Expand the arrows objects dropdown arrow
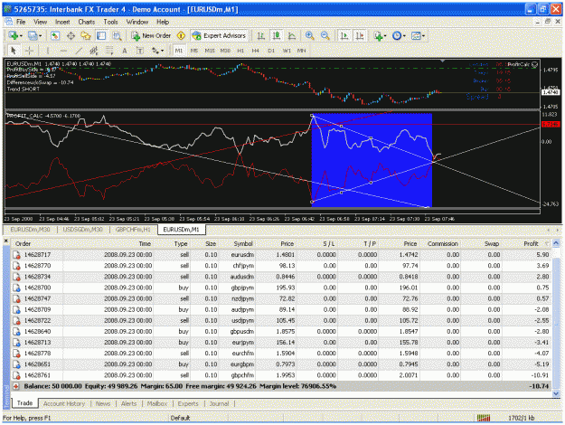This screenshot has width=565, height=425. click(x=162, y=52)
